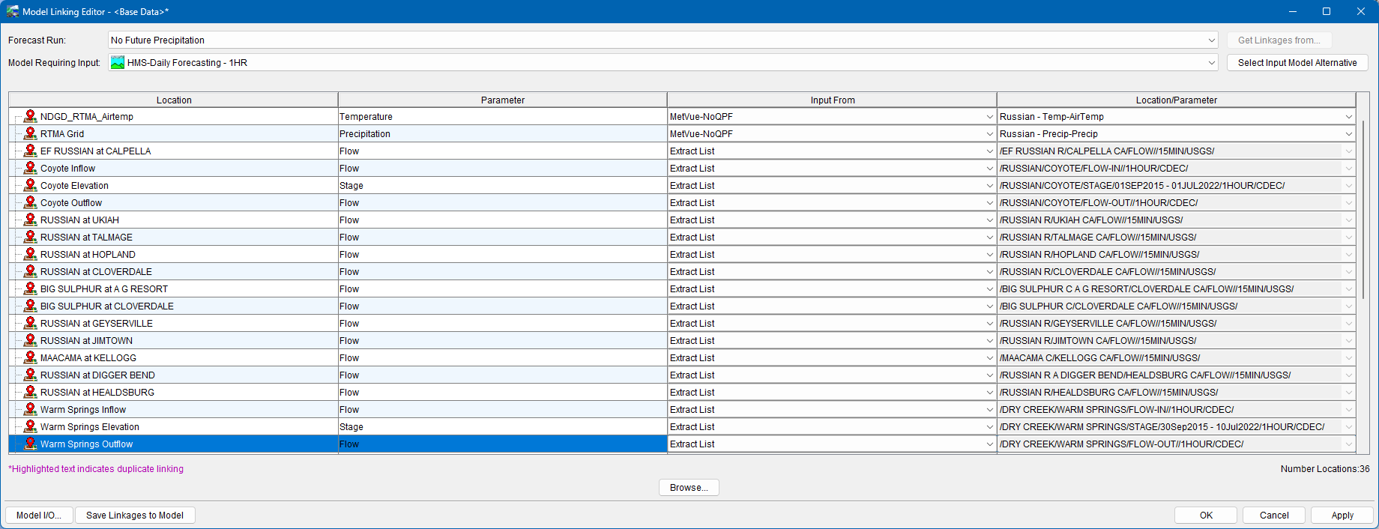
Task: Click the location icon for EF RUSSIAN at CALPELLA
Action: (30, 151)
